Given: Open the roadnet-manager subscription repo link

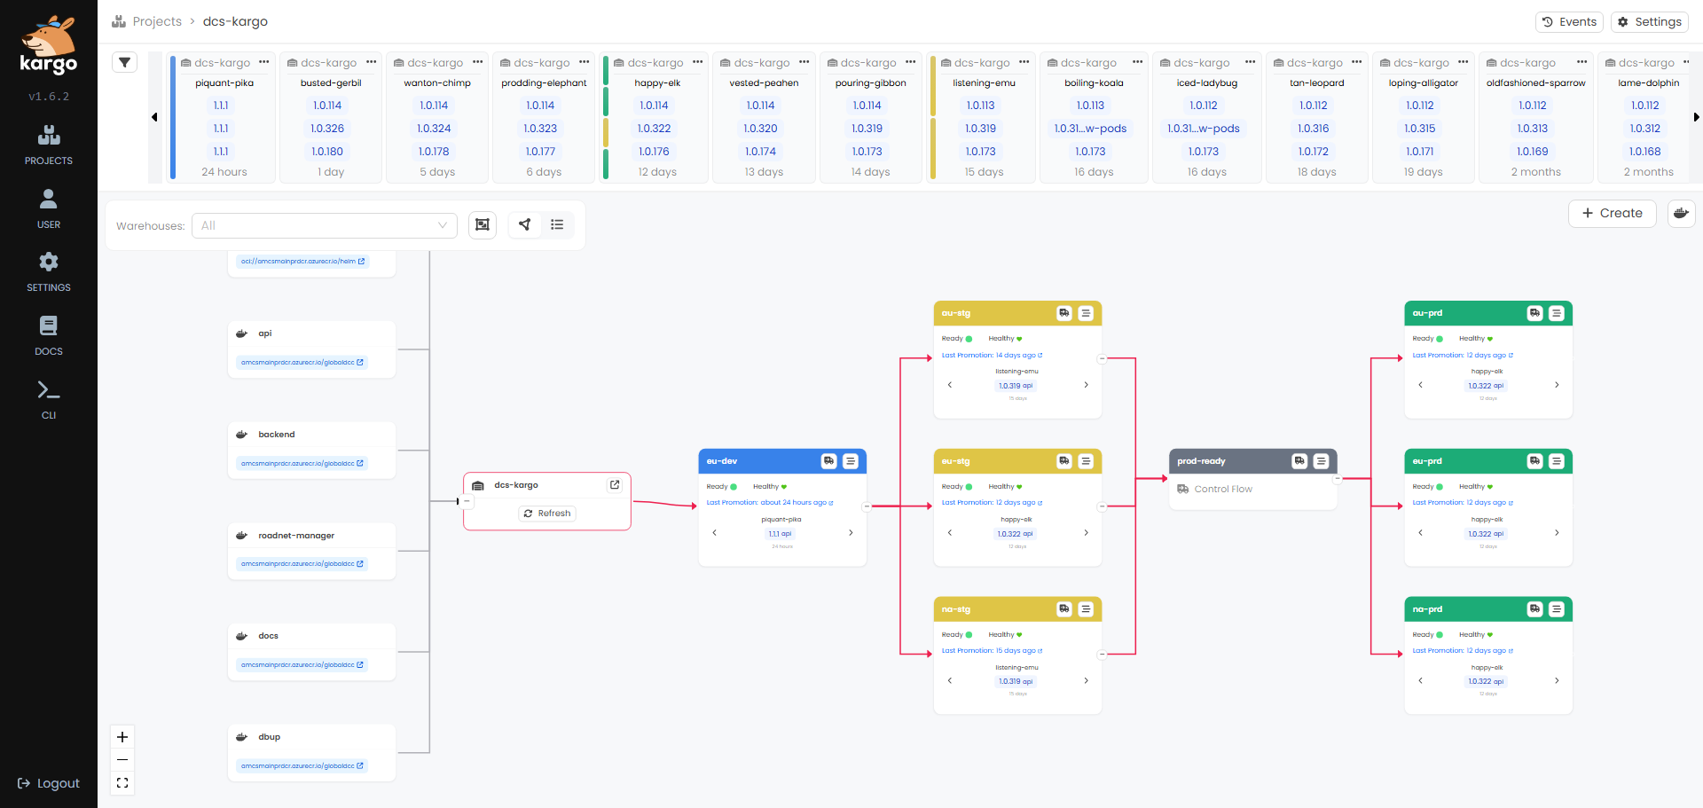Looking at the screenshot, I should 302,564.
